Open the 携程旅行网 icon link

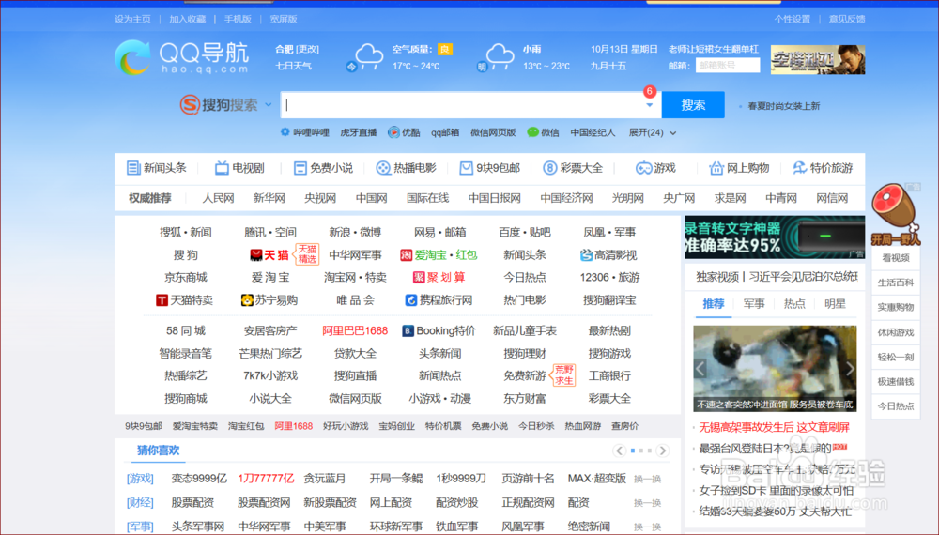coord(411,300)
